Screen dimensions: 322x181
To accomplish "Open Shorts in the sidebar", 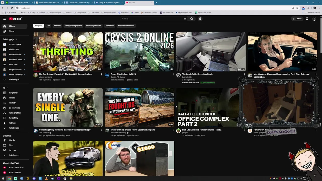I will tap(15, 31).
